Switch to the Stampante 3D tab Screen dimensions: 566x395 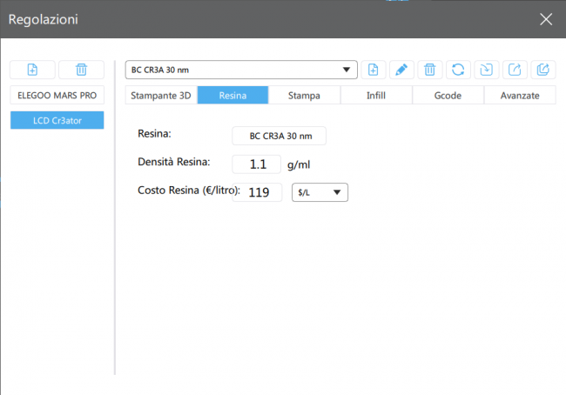[161, 96]
